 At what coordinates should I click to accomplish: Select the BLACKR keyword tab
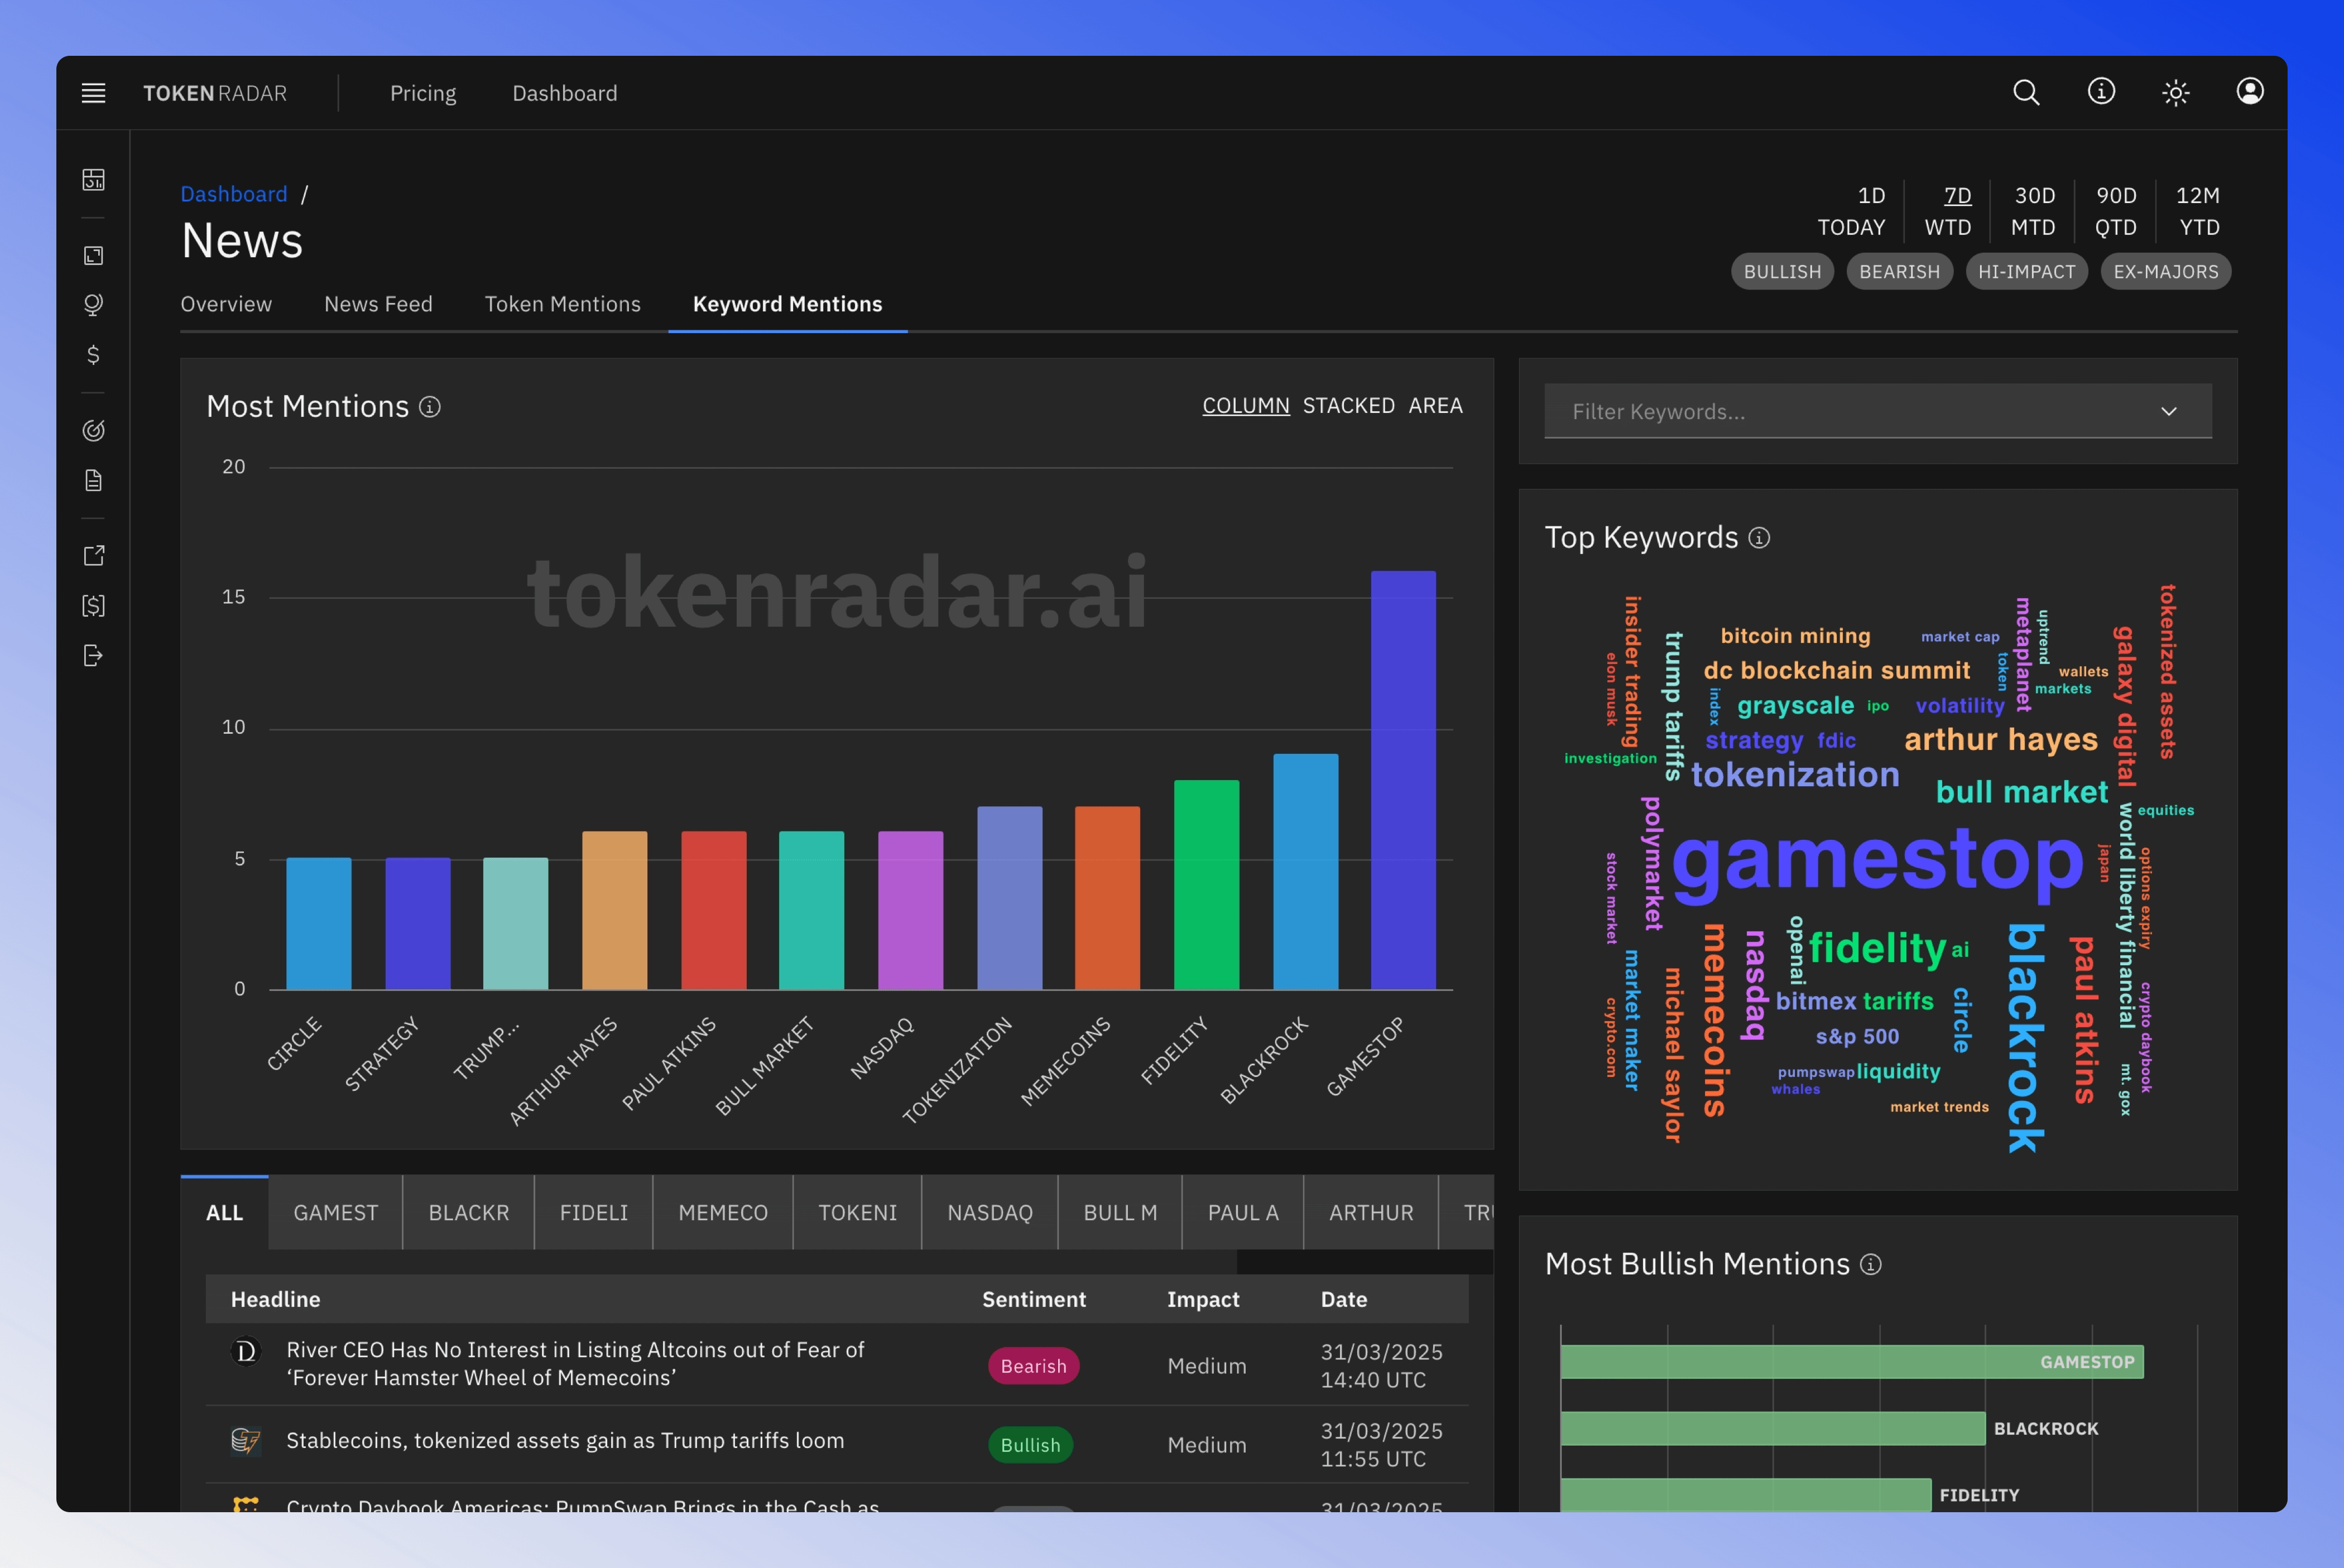469,1213
